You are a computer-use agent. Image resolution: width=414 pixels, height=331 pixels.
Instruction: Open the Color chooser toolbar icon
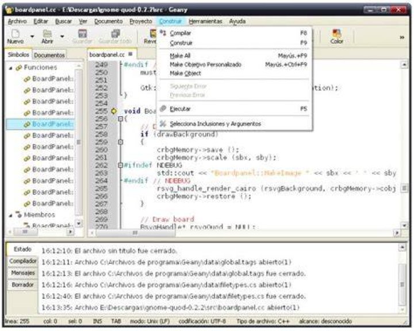336,33
